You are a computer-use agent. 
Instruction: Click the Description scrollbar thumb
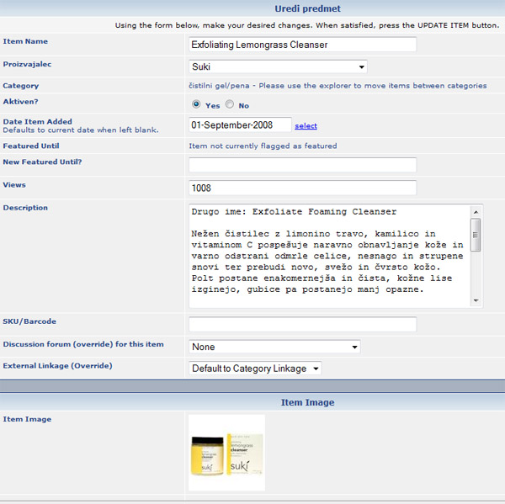[476, 235]
